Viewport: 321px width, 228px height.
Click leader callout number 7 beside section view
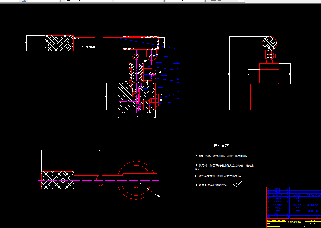point(178,84)
